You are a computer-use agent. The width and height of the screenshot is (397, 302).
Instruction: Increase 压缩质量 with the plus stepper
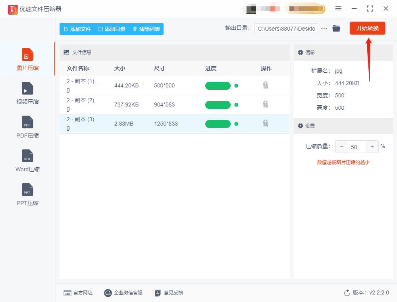(x=372, y=147)
